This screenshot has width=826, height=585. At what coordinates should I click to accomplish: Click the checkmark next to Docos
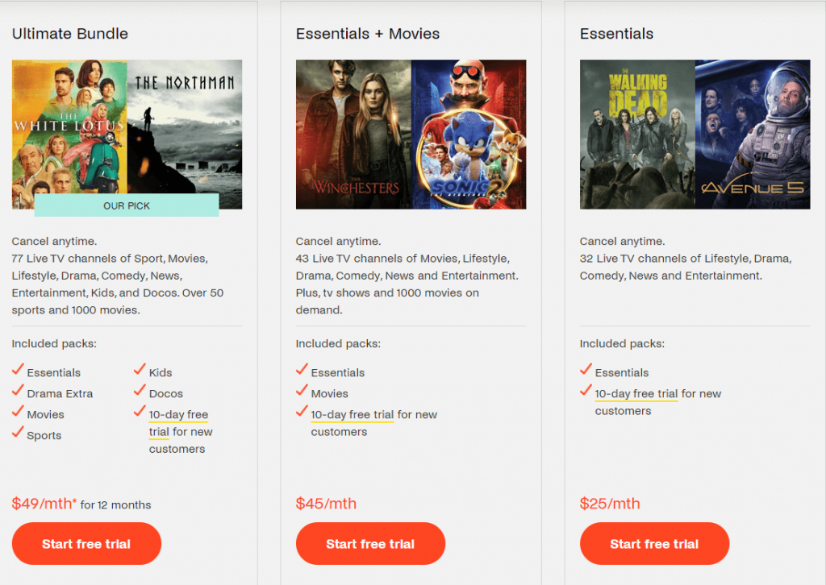pos(140,390)
